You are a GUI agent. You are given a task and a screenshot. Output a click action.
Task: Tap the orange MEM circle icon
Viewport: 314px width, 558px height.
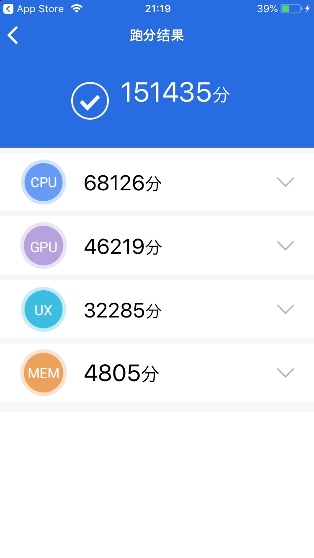pos(44,373)
